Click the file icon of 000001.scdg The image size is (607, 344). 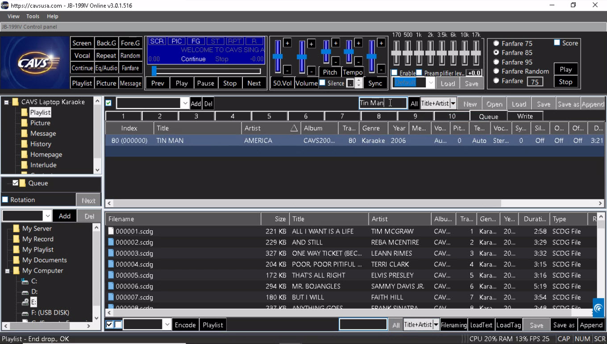pos(111,231)
